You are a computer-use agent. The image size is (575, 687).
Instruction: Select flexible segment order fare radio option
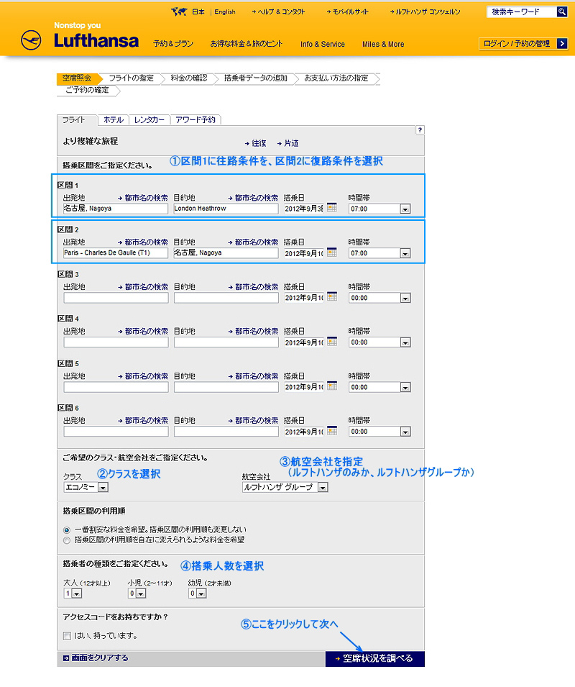point(67,540)
